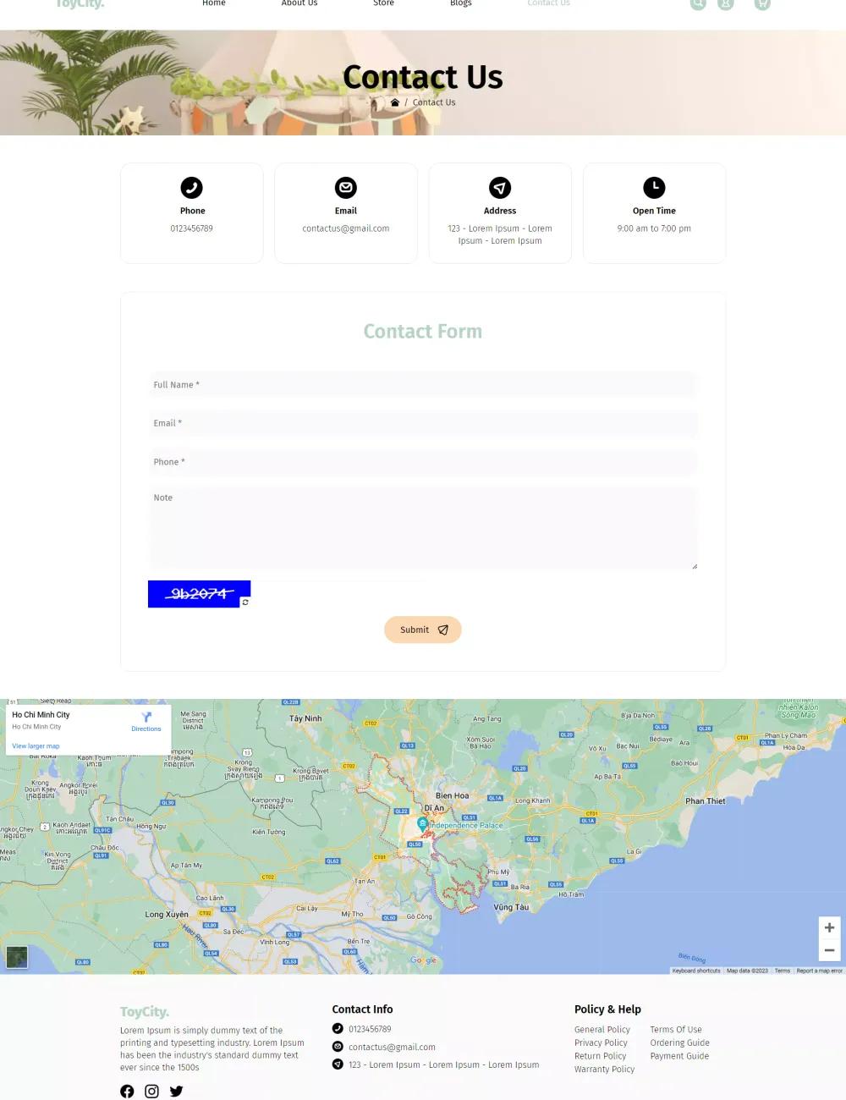Select the Phone form field
Viewport: 846px width, 1100px height.
pyautogui.click(x=423, y=462)
